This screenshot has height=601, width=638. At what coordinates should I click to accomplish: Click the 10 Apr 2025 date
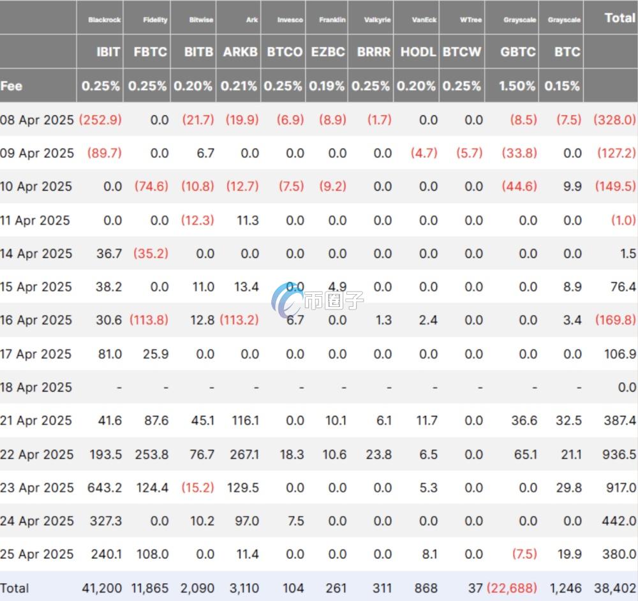point(36,186)
